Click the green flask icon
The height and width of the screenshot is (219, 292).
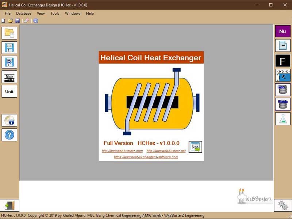tap(283, 119)
